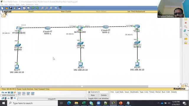The height and width of the screenshot is (106, 189).
Task: Switch to the Realtime mode tab
Action: tap(179, 89)
